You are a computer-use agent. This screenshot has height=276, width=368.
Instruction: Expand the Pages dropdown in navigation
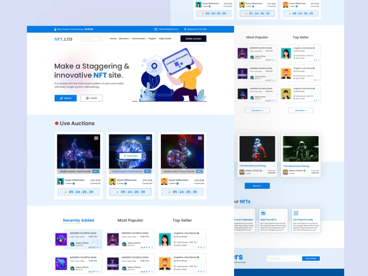[152, 39]
